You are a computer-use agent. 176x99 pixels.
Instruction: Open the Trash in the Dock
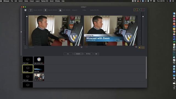[174, 89]
